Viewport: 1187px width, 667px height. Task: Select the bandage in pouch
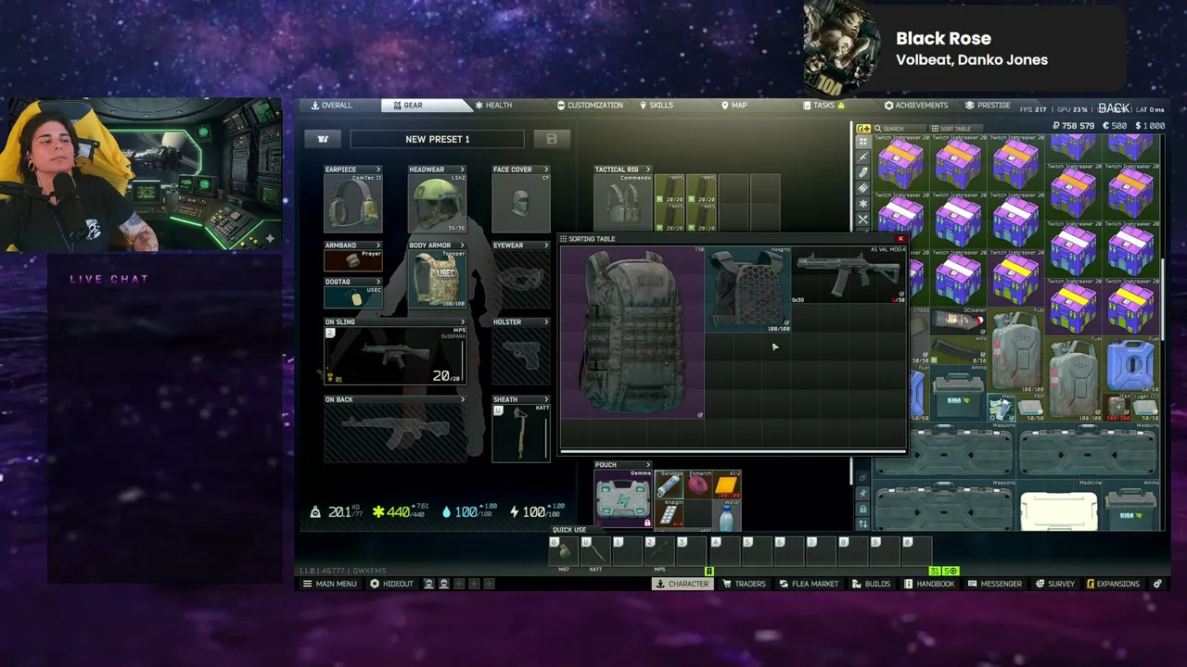[670, 485]
